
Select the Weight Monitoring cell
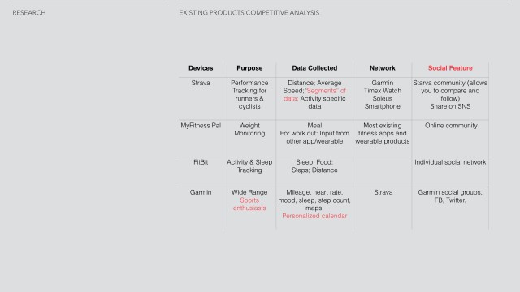pos(249,130)
